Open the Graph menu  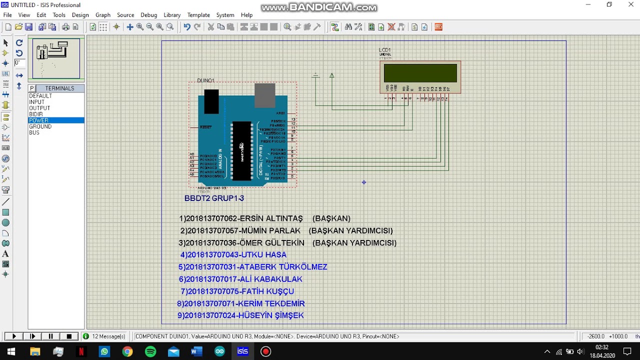(103, 15)
